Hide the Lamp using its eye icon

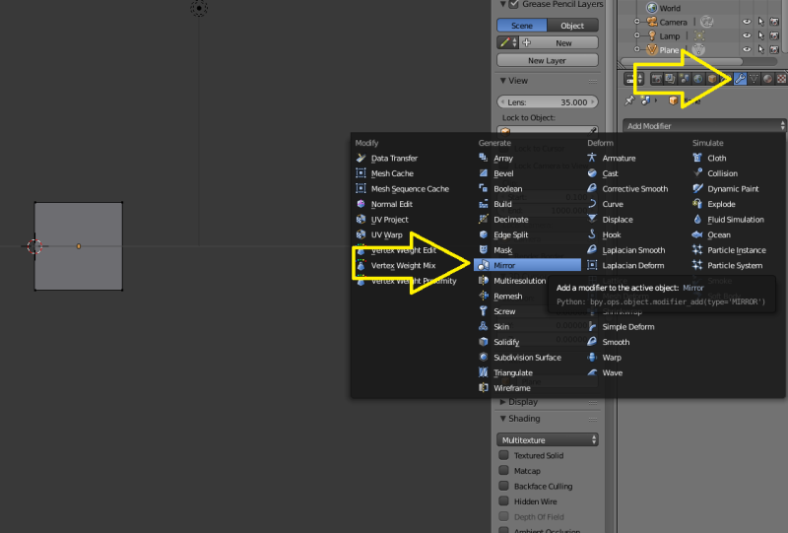pos(747,35)
